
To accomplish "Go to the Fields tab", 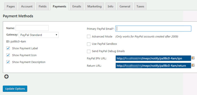I will click(x=43, y=6).
